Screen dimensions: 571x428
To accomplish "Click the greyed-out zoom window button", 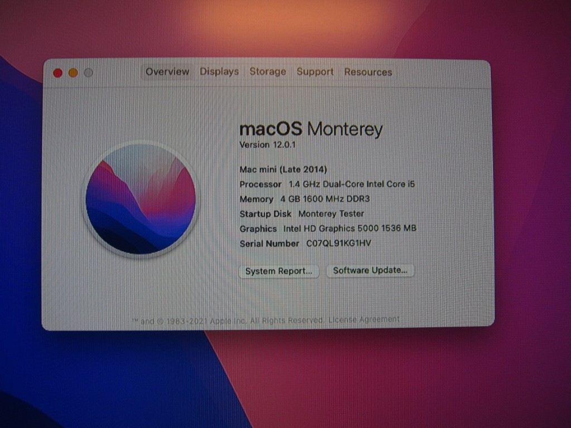I will click(89, 73).
